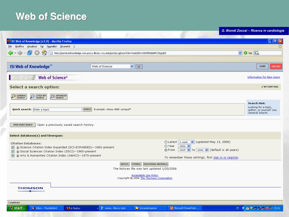Click the OPEN SAVED SEARCH button

click(x=23, y=125)
